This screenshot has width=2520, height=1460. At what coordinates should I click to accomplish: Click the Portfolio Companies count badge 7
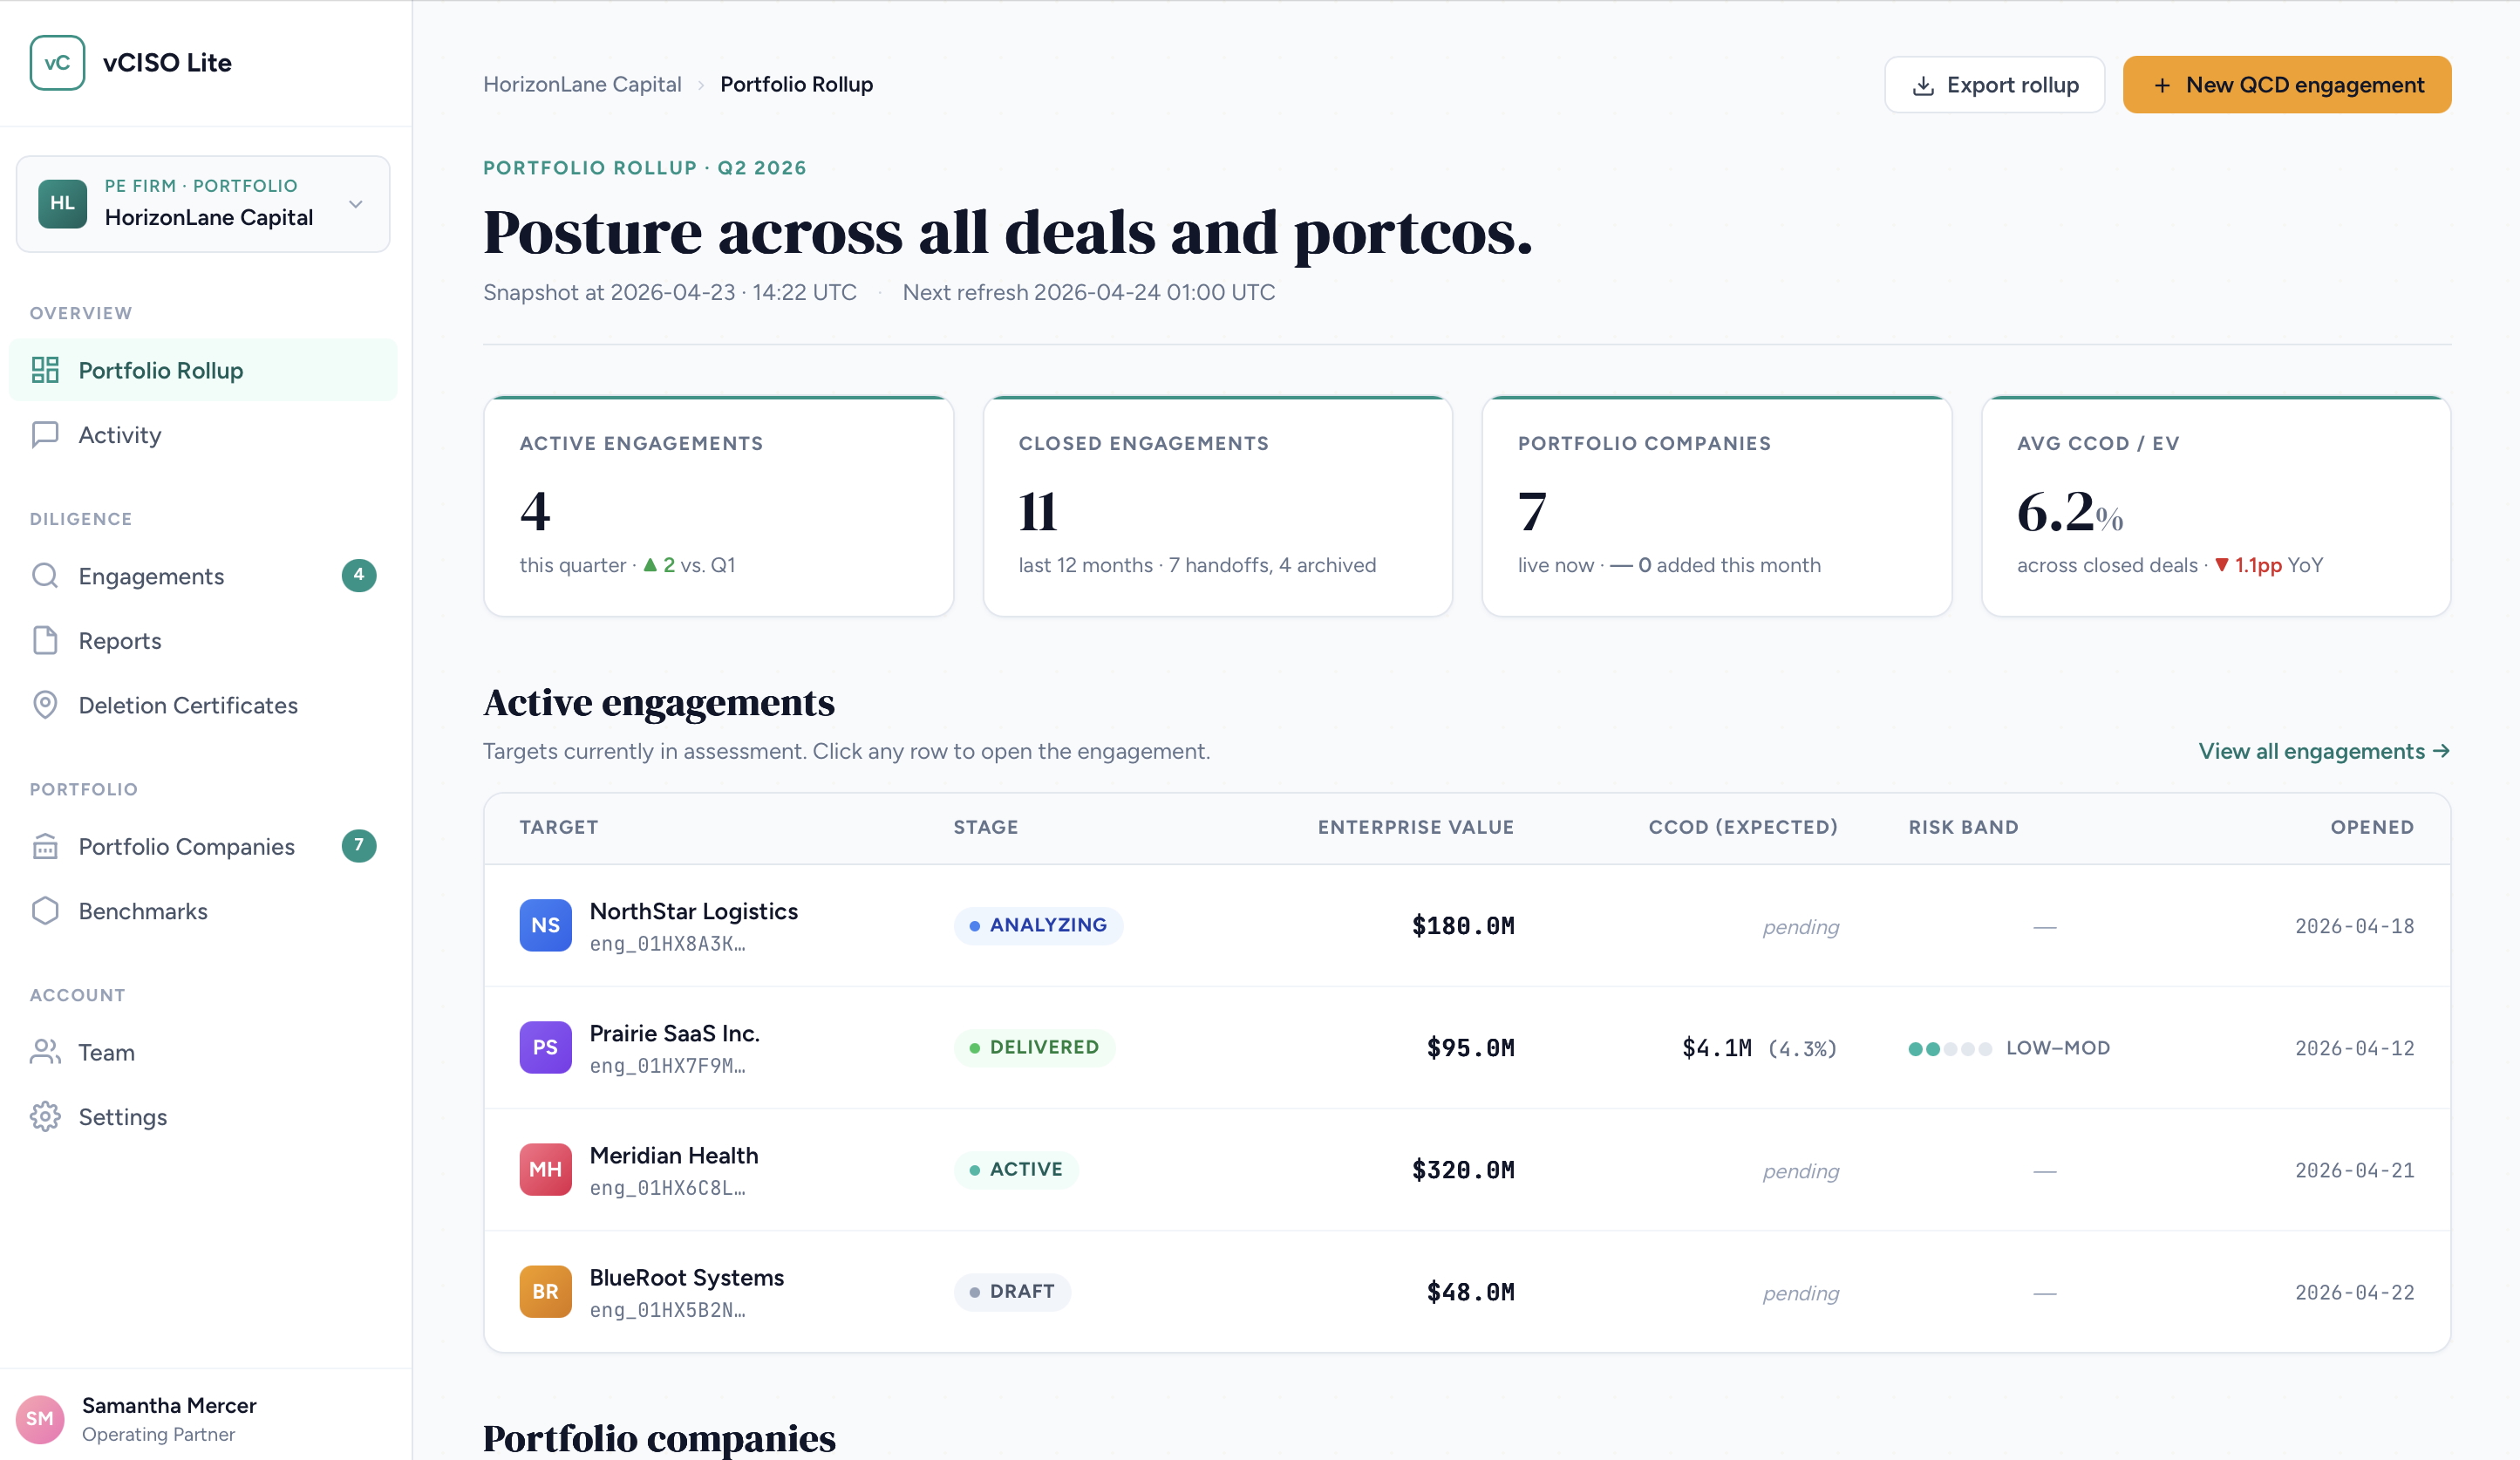point(359,846)
